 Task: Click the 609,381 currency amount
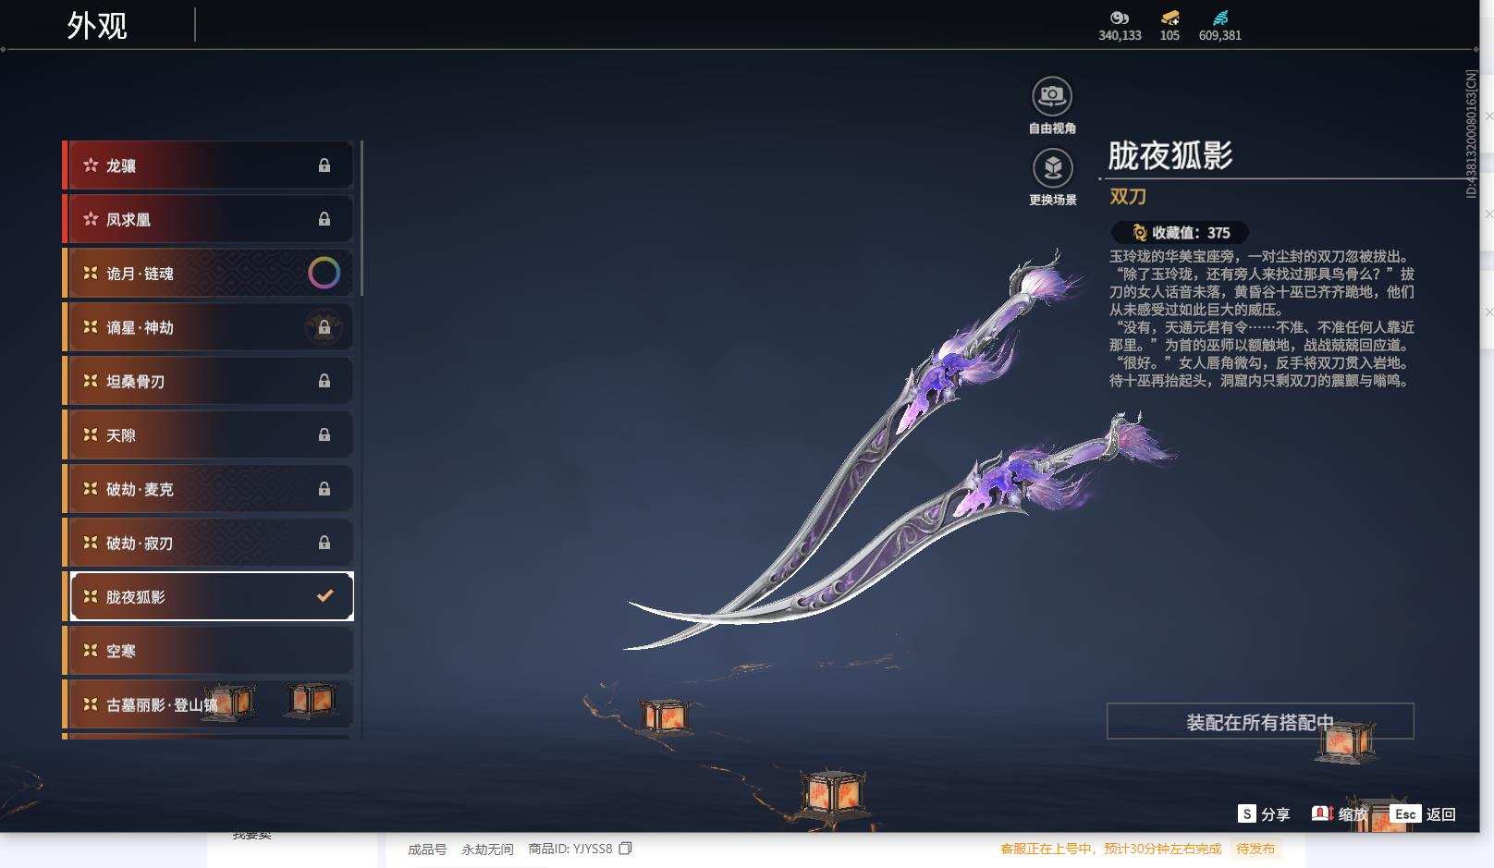tap(1220, 35)
